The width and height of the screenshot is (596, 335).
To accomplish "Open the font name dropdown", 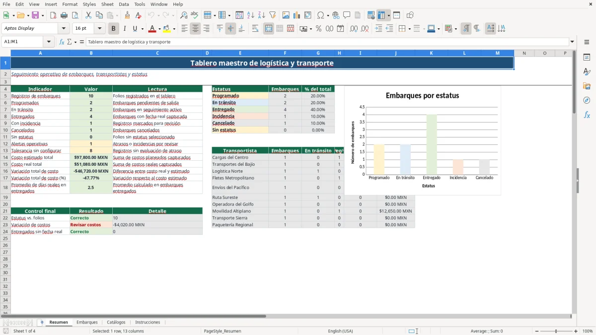I will click(64, 29).
